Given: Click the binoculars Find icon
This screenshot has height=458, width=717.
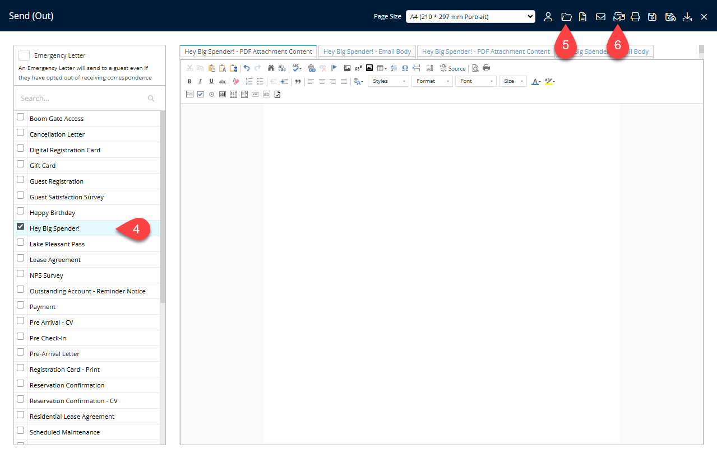Looking at the screenshot, I should 271,68.
